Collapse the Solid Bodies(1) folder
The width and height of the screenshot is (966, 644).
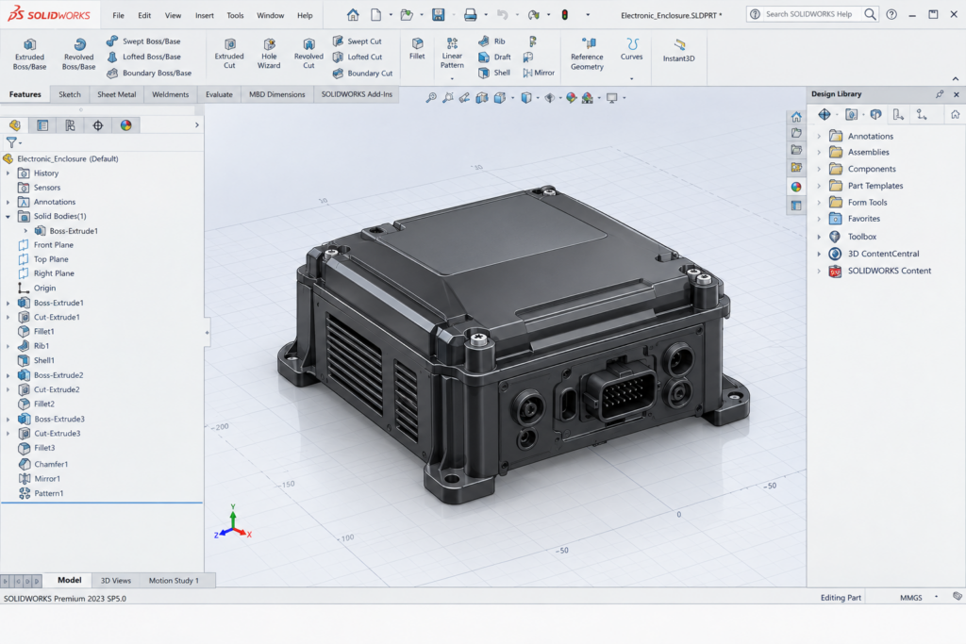(x=8, y=216)
